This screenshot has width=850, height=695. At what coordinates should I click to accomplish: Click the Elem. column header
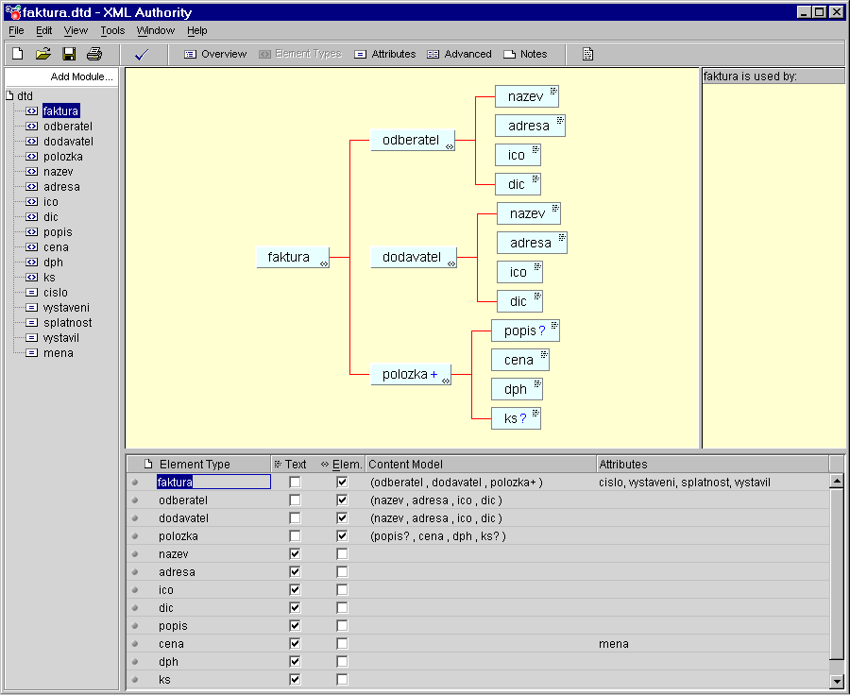pyautogui.click(x=342, y=464)
